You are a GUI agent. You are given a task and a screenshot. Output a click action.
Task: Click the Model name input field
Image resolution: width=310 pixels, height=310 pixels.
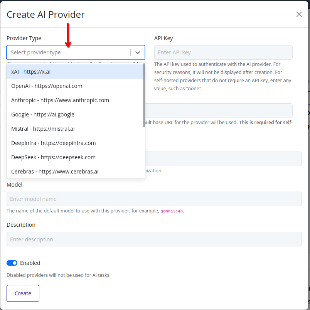154,199
